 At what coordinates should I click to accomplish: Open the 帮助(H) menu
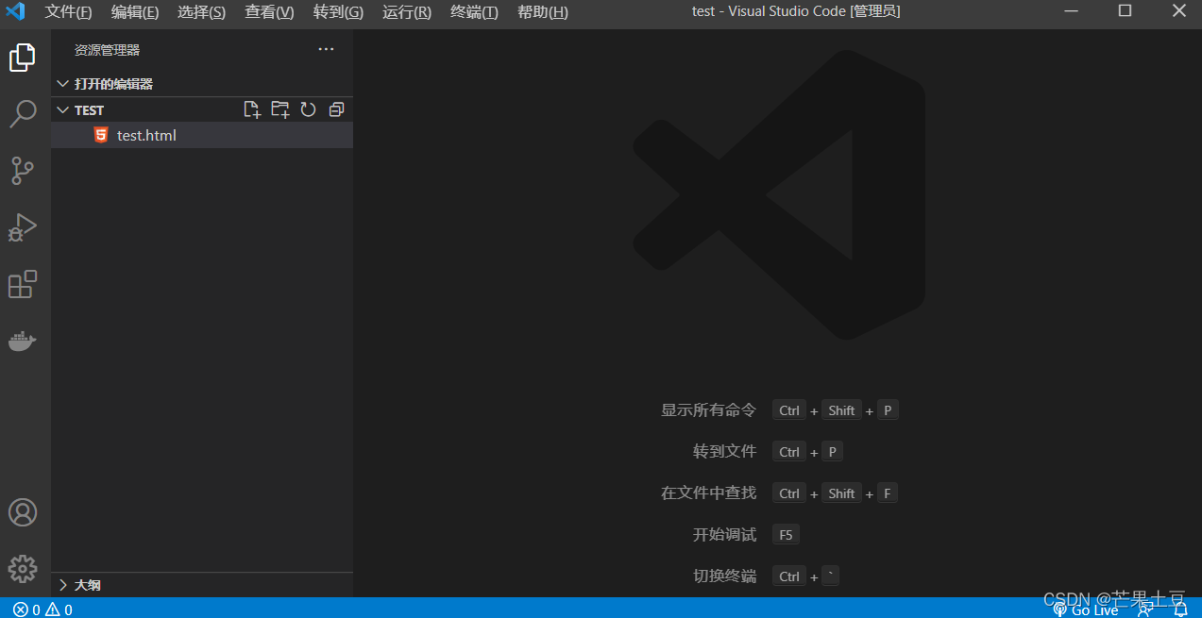coord(543,11)
